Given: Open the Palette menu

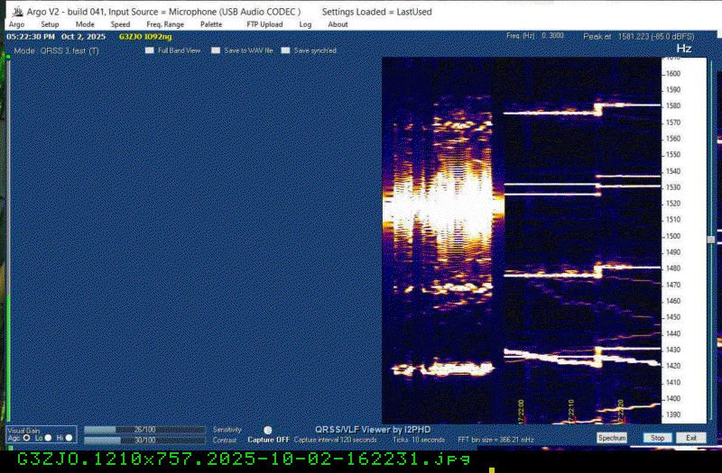Looking at the screenshot, I should [x=211, y=24].
